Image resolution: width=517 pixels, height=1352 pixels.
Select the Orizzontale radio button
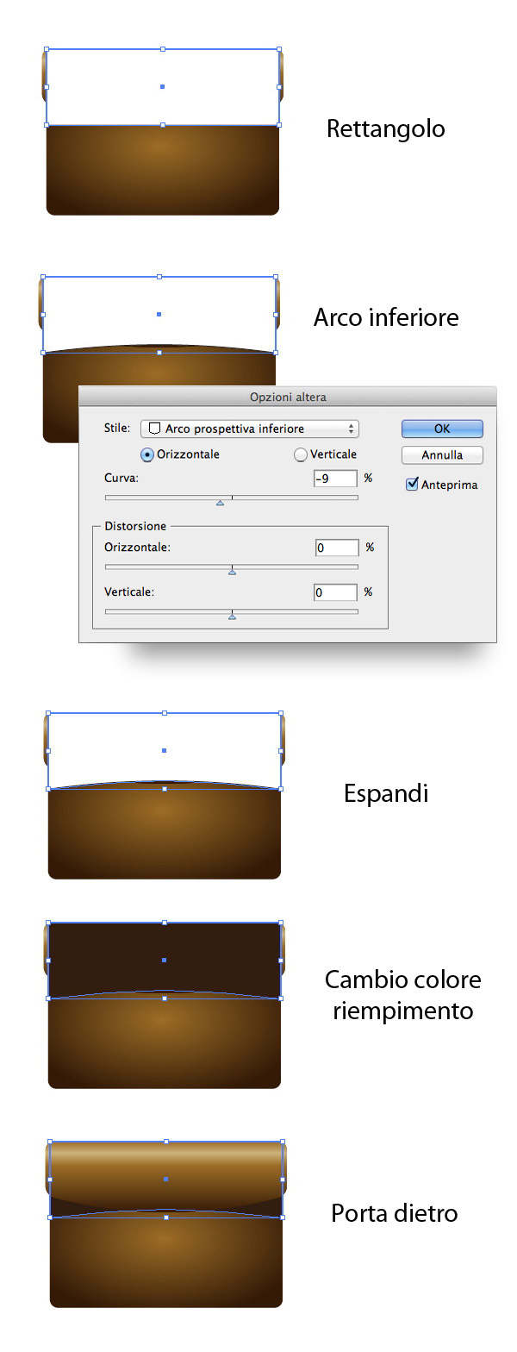(146, 454)
